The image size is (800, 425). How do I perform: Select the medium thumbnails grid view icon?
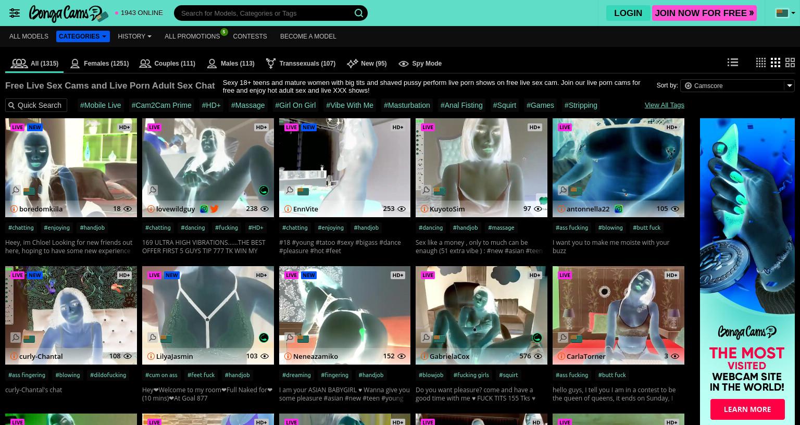[776, 63]
